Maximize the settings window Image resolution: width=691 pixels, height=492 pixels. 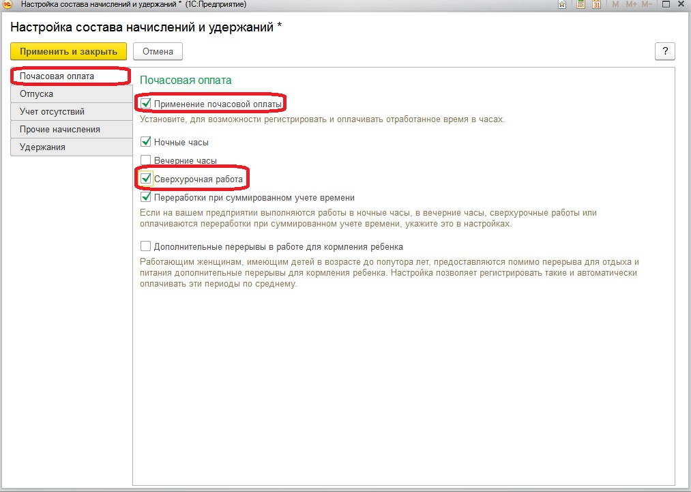click(x=666, y=4)
